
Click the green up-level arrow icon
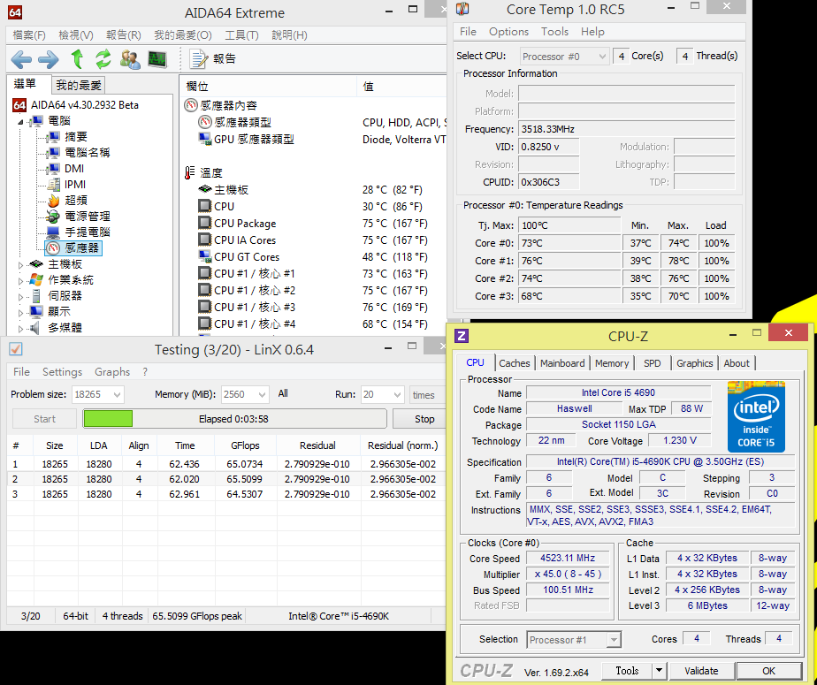[77, 59]
